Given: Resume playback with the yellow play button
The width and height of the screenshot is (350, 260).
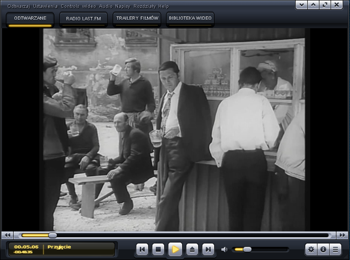Looking at the screenshot, I should click(x=175, y=250).
